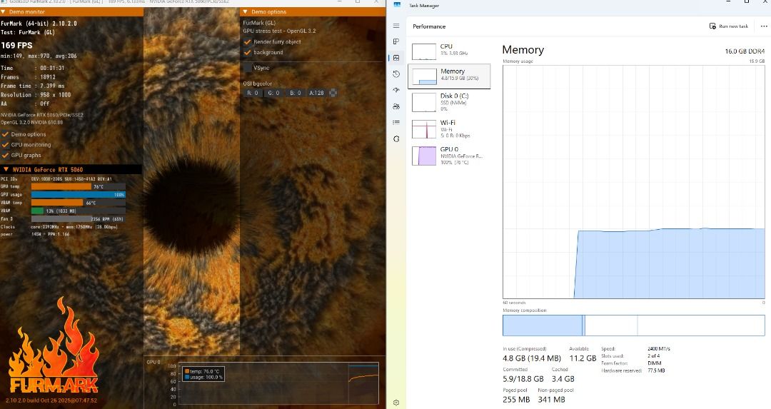The height and width of the screenshot is (409, 771).
Task: Open the Details page in Task Manager
Action: tap(396, 122)
